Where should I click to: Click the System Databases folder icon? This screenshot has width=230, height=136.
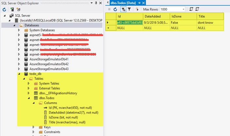pos(26,30)
